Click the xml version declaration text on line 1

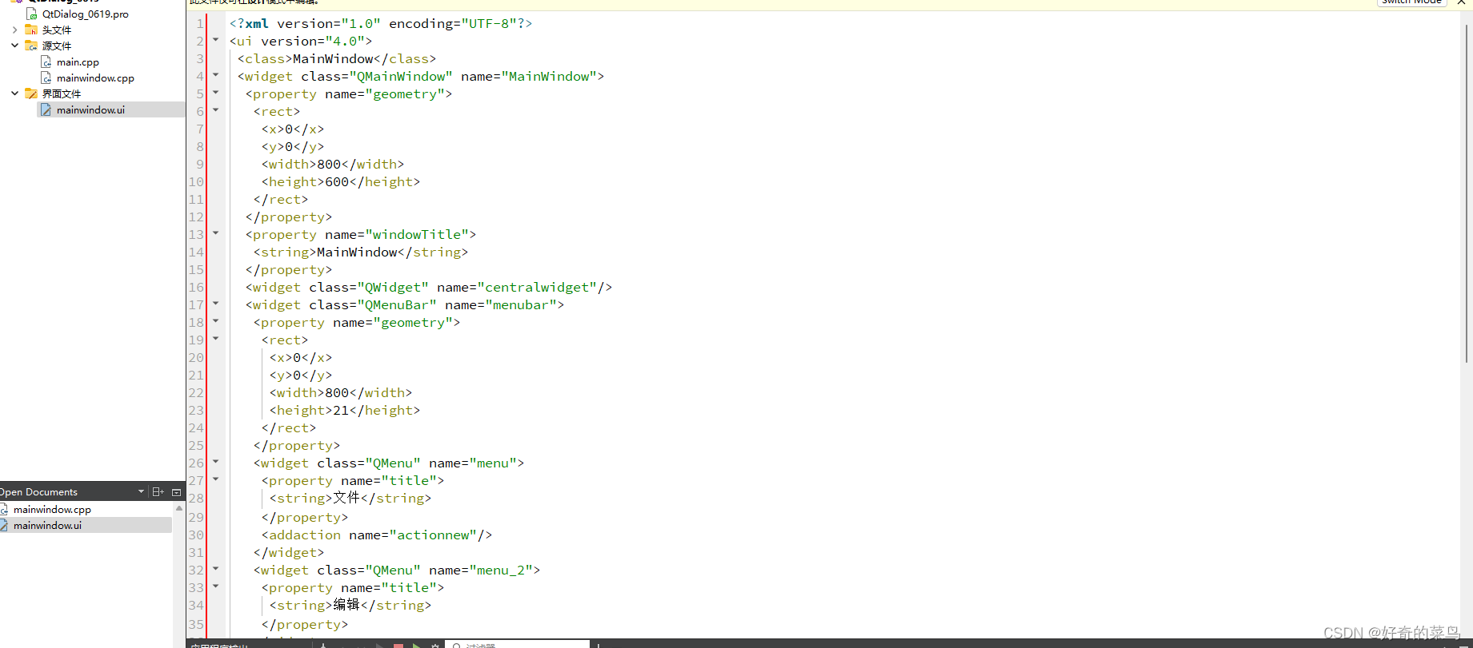coord(381,23)
